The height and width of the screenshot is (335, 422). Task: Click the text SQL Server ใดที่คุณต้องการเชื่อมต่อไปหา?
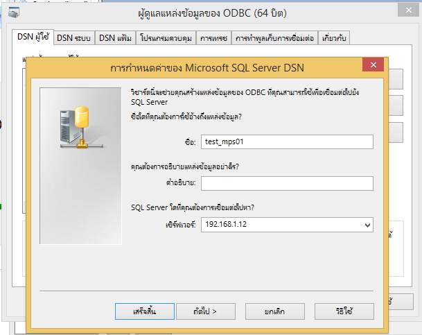point(193,207)
